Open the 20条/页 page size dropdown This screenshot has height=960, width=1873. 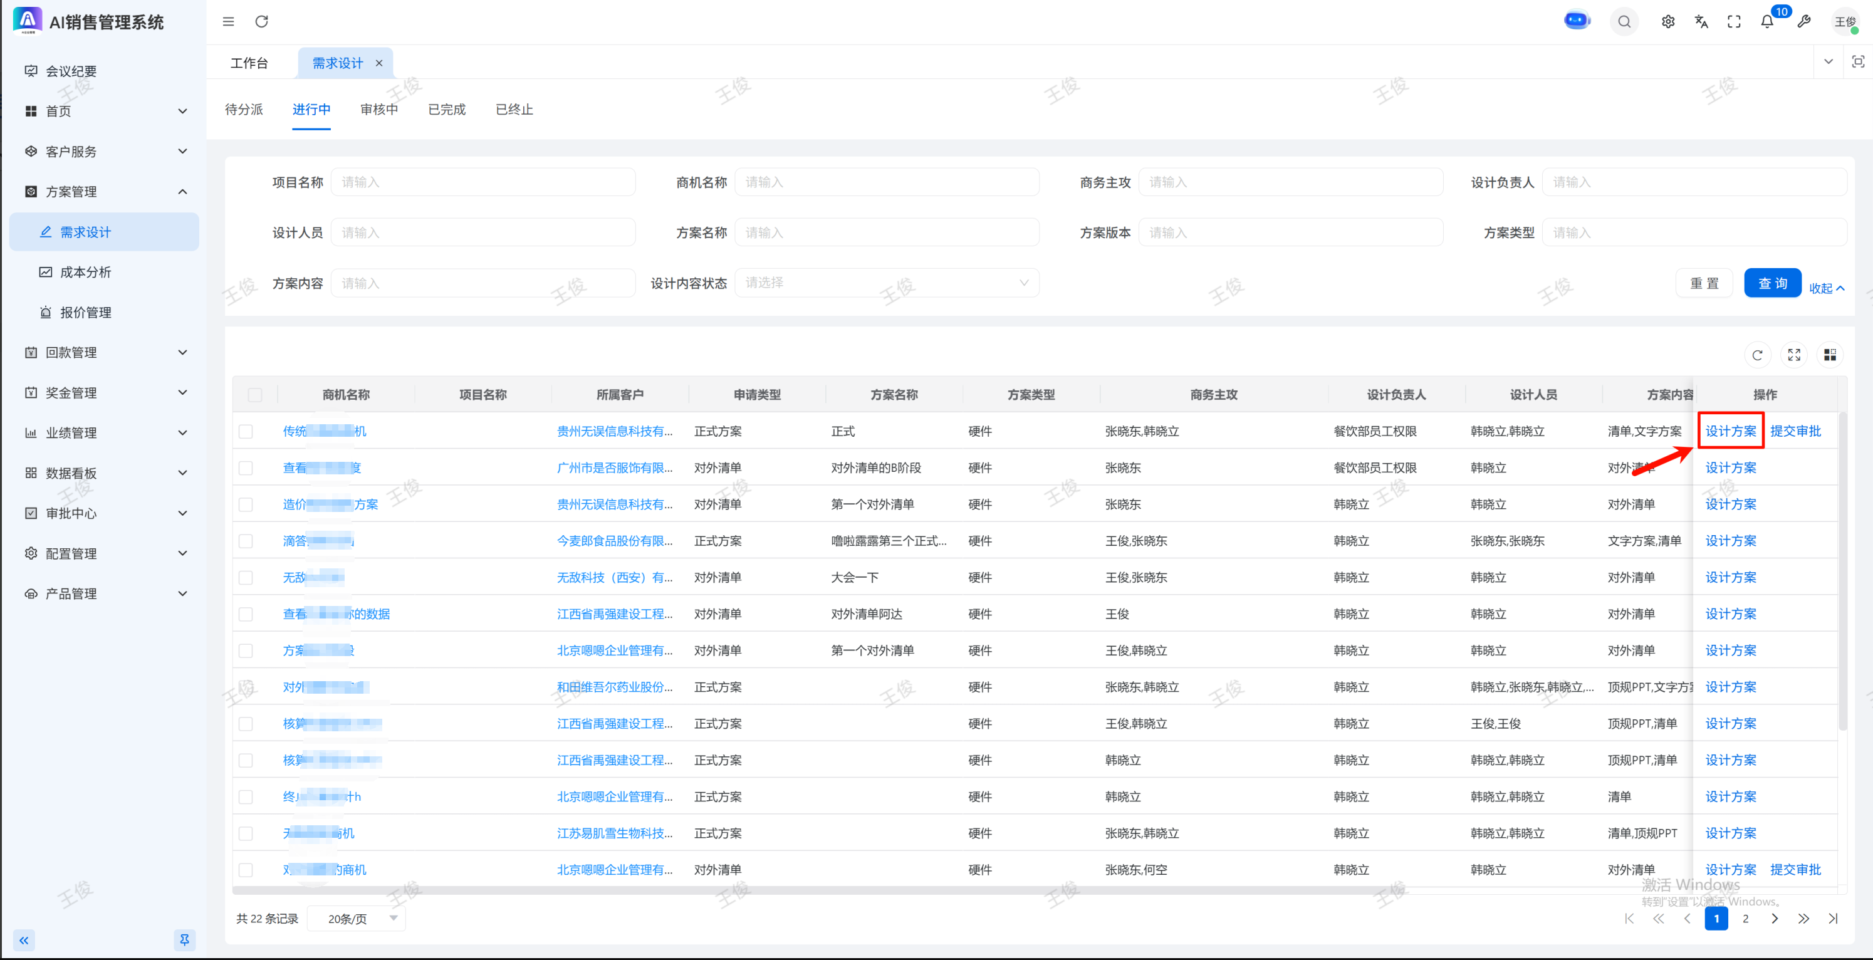click(x=357, y=919)
